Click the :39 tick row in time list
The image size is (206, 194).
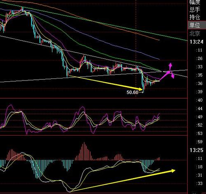pyautogui.click(x=199, y=92)
